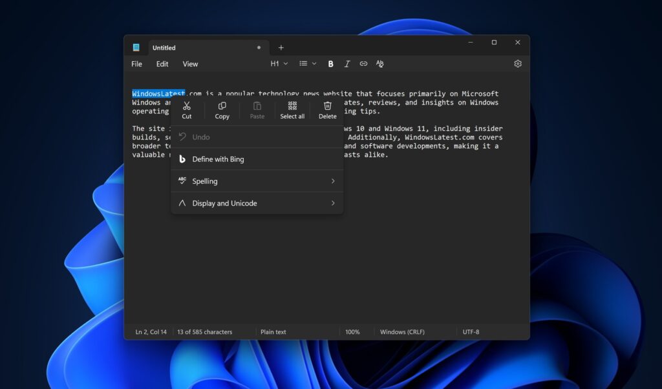Copy the highlighted word WindowsLatest
The width and height of the screenshot is (662, 389).
[222, 110]
